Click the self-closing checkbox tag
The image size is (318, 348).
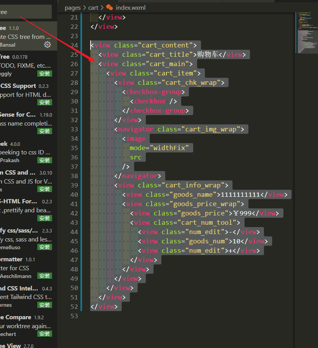154,101
